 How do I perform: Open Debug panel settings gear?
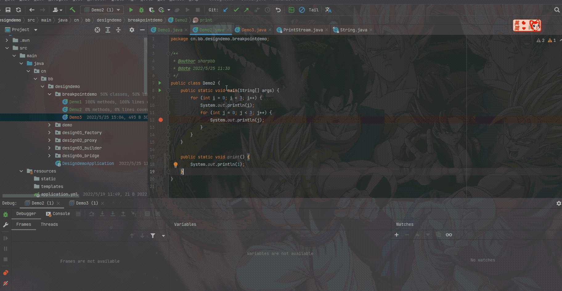(559, 203)
